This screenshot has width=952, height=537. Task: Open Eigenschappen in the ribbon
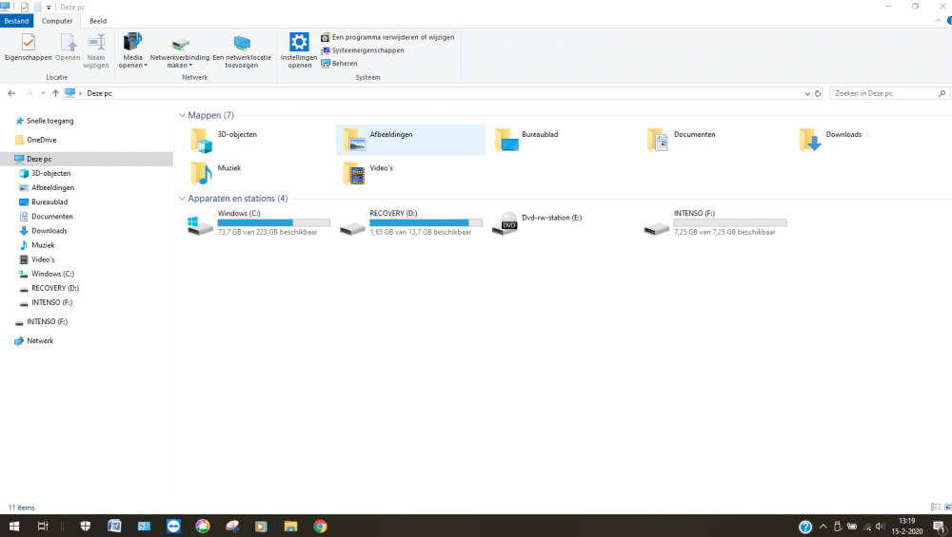pyautogui.click(x=28, y=48)
